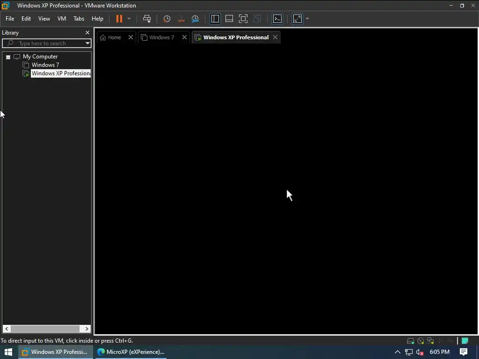Click the teal message log icon

click(465, 341)
